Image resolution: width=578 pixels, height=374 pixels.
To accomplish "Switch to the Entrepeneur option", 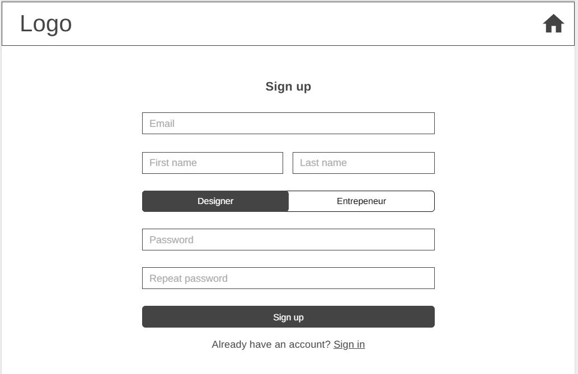I will [361, 201].
